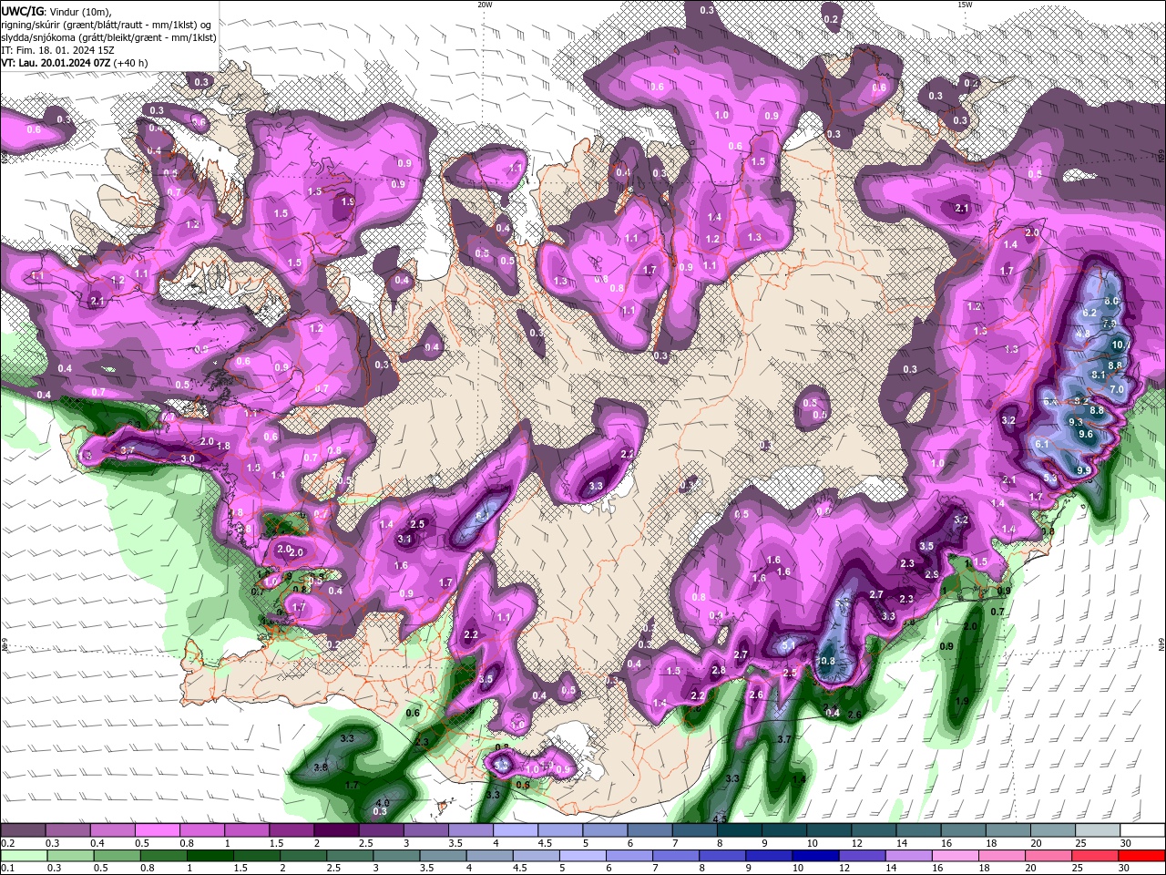The height and width of the screenshot is (875, 1166).
Task: Click the "15W" longitude label at the top
Action: 965,5
